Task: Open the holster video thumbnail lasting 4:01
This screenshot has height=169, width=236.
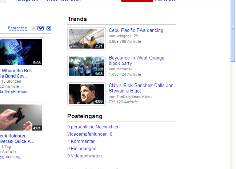Action: click(x=21, y=118)
